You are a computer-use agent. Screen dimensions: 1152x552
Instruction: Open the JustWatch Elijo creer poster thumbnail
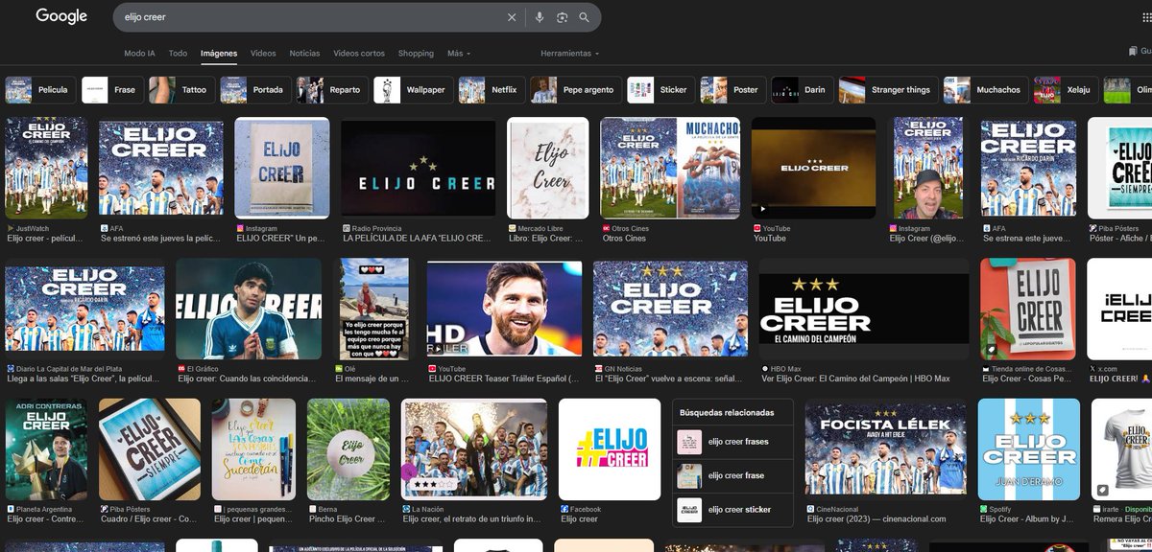coord(45,168)
